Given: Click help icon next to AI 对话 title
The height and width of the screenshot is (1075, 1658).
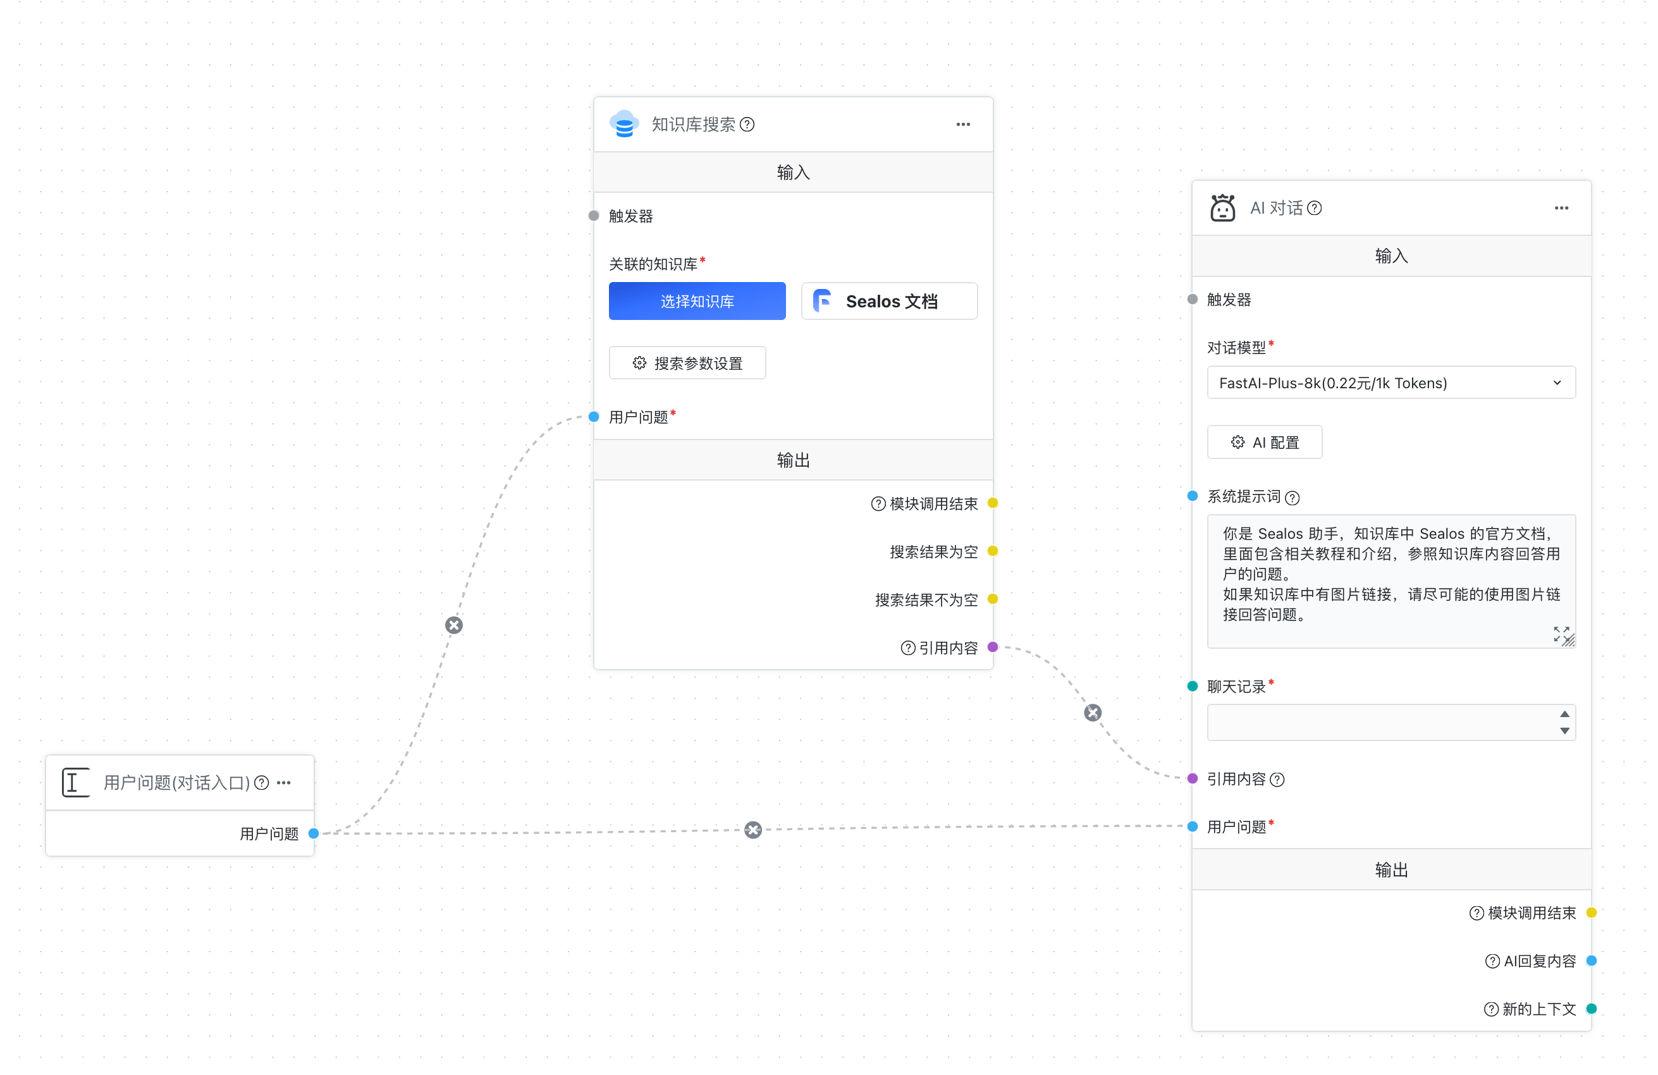Looking at the screenshot, I should coord(1314,208).
